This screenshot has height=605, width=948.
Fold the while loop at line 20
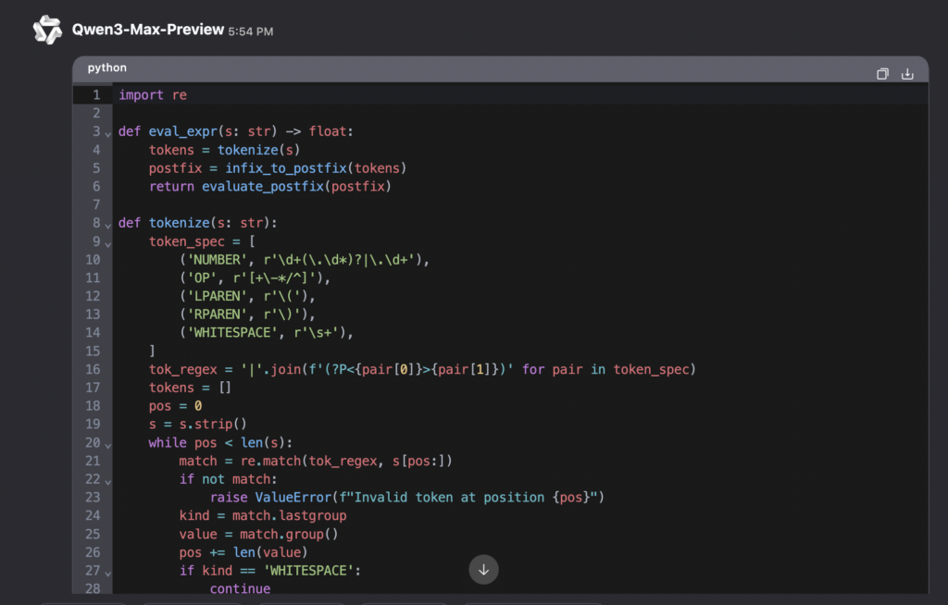pos(108,445)
